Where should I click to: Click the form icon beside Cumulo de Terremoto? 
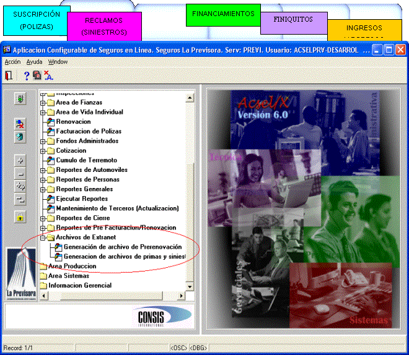(51, 160)
